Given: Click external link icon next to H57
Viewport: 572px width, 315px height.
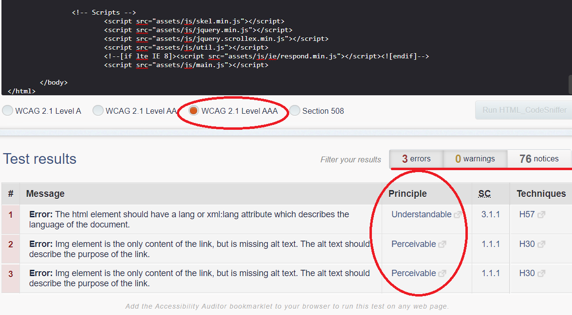Looking at the screenshot, I should point(541,215).
